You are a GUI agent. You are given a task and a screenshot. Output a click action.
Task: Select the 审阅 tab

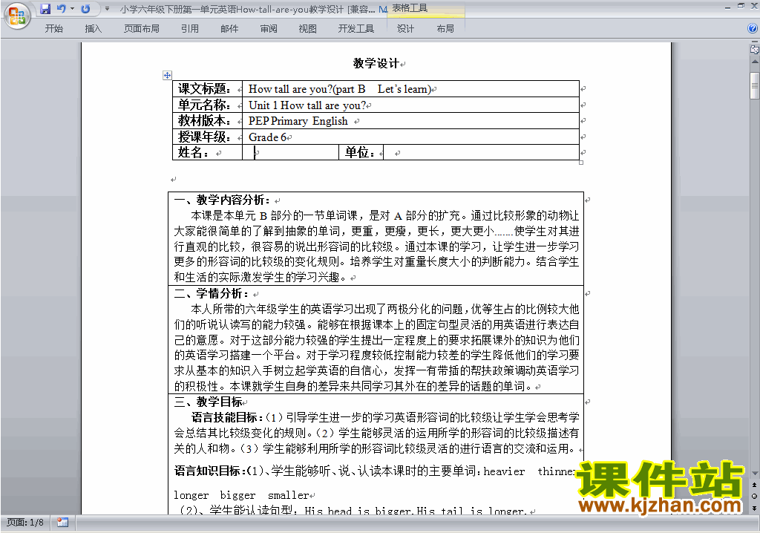pyautogui.click(x=269, y=29)
